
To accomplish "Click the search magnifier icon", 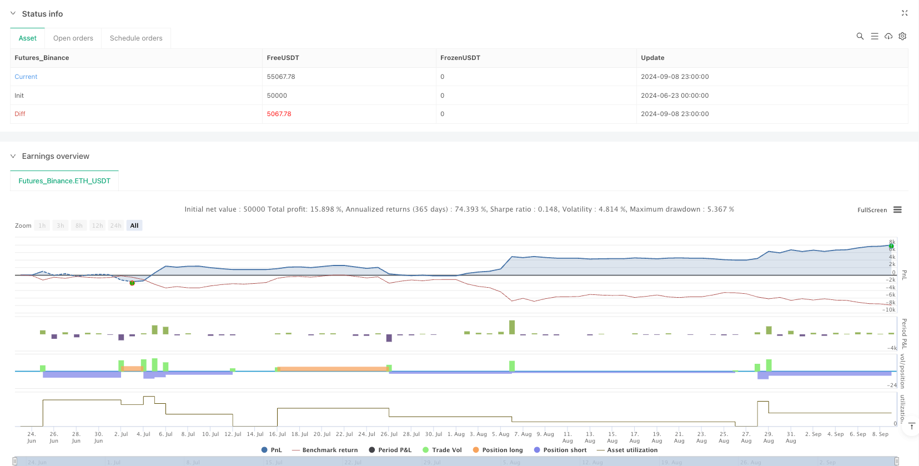I will pos(860,36).
